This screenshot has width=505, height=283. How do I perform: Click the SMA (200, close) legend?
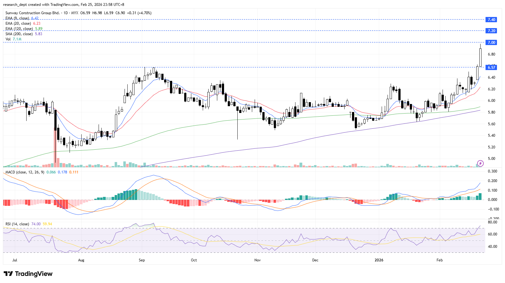click(19, 34)
